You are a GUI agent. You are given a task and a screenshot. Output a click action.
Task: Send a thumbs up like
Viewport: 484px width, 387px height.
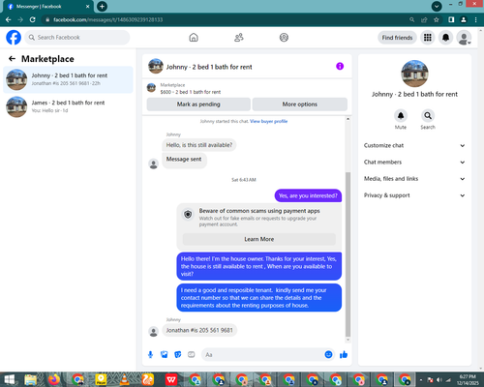pyautogui.click(x=344, y=355)
